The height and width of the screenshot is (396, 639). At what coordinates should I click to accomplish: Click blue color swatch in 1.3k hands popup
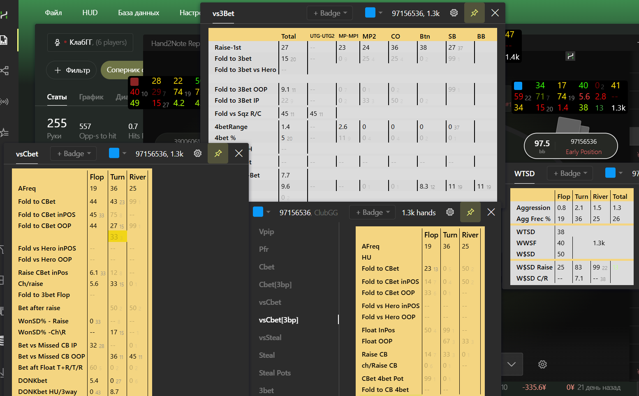tap(258, 212)
